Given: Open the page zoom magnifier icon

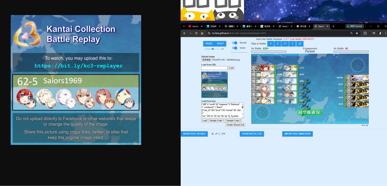Looking at the screenshot, I should click(x=351, y=33).
